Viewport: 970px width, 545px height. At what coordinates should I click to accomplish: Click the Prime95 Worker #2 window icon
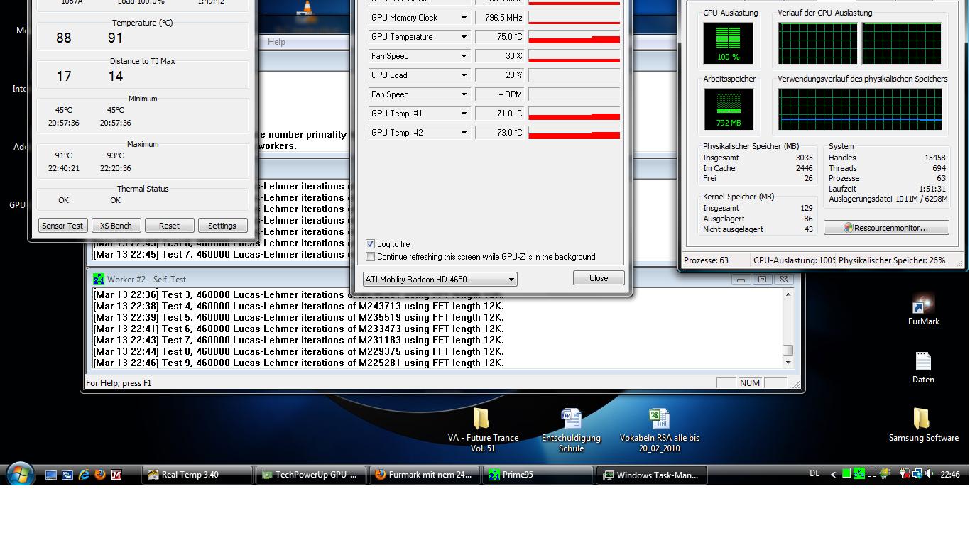[x=99, y=279]
